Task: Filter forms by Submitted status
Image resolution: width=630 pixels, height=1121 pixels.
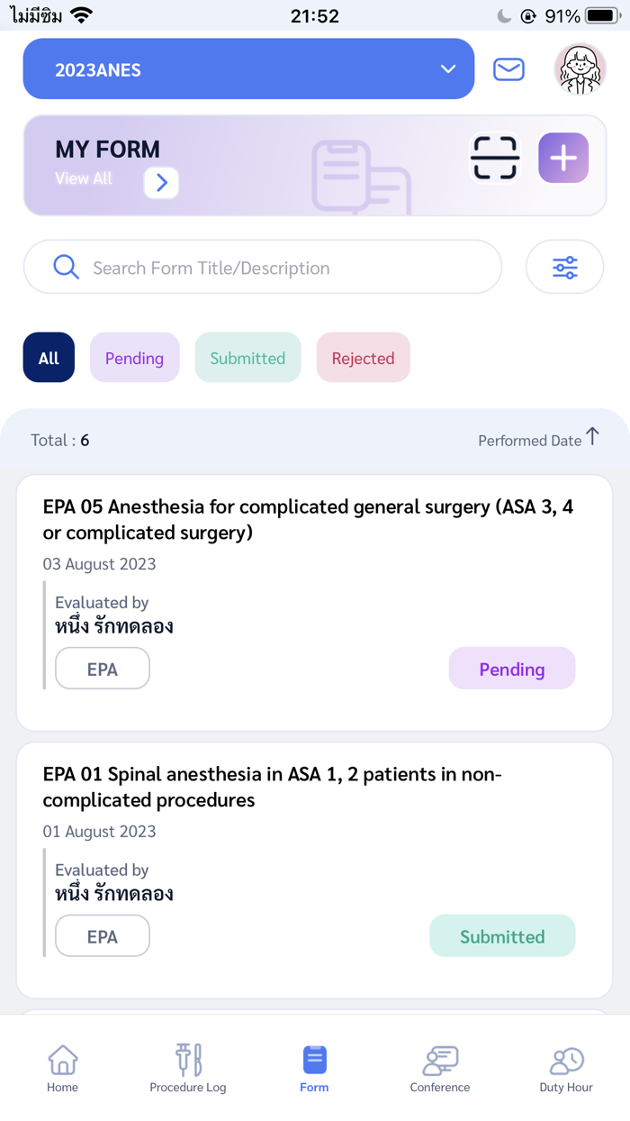Action: tap(247, 358)
